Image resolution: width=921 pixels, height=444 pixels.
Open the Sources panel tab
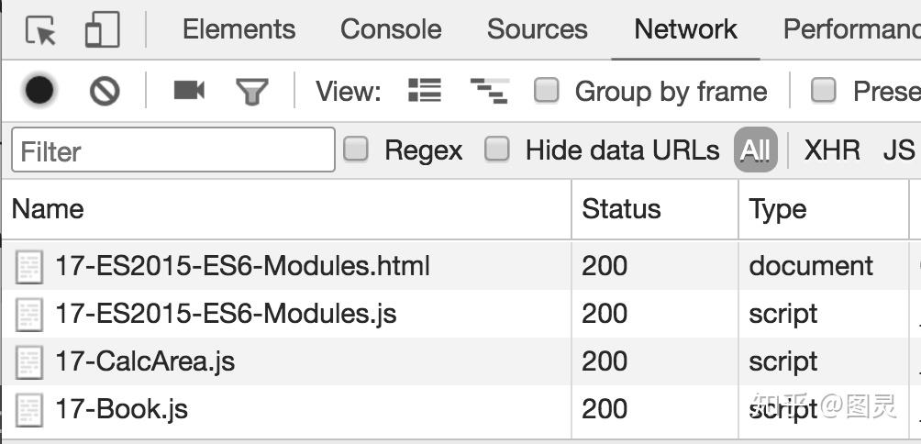pos(537,29)
